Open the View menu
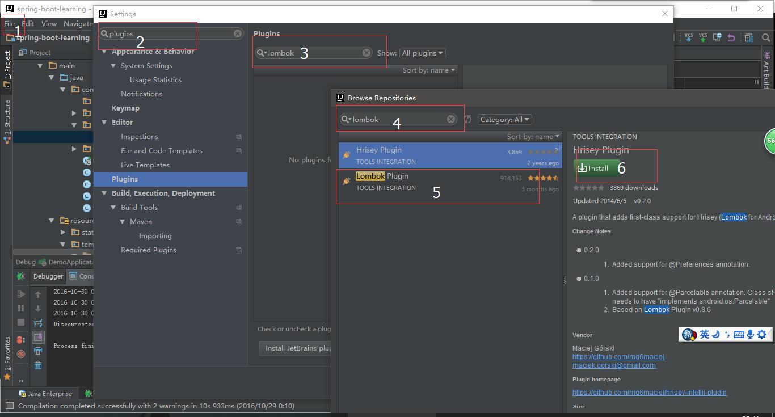Viewport: 775px width, 417px height. 49,23
